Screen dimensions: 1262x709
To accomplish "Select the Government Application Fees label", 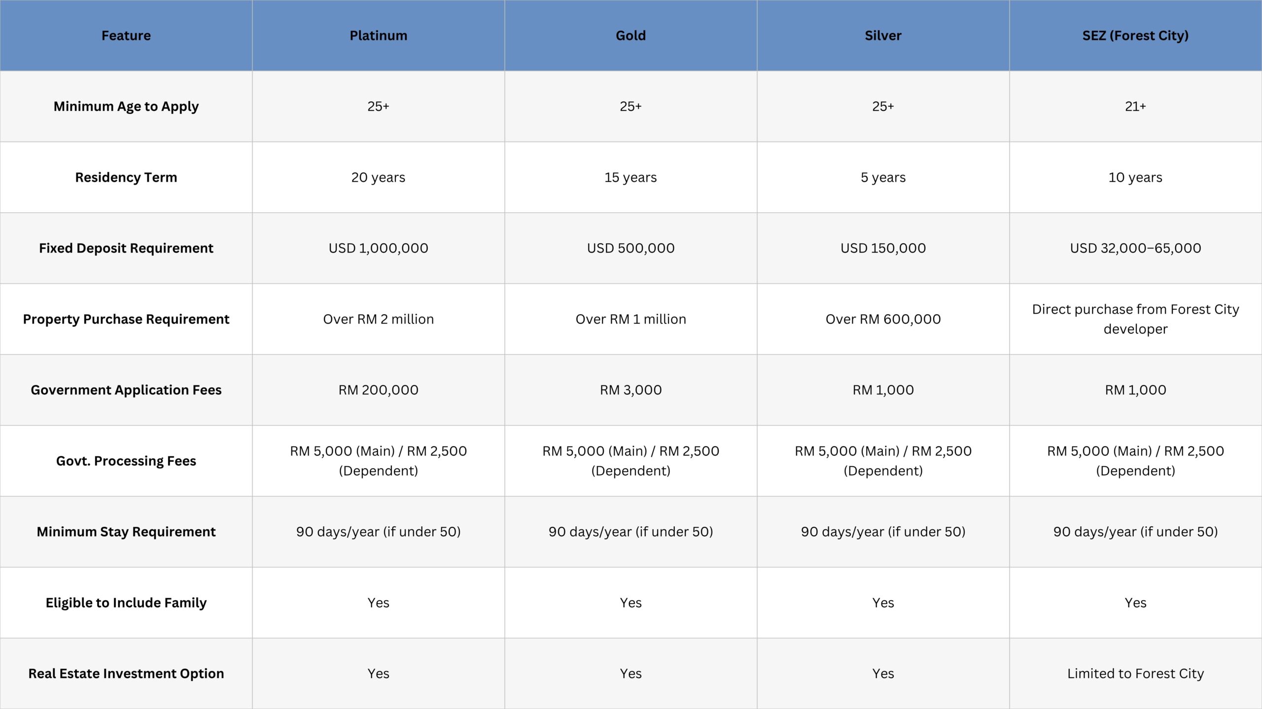I will 126,390.
